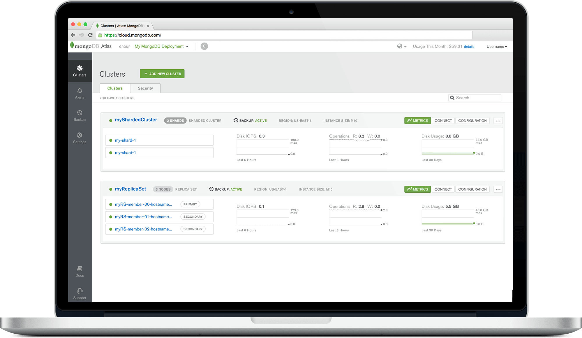
Task: View METRICS for myReplicaSet
Action: (417, 189)
